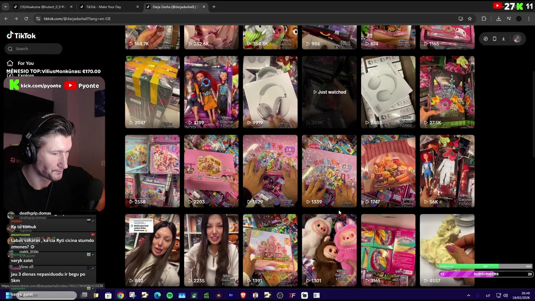Open Microsoft Edge from the taskbar
This screenshot has width=535, height=301.
pyautogui.click(x=157, y=296)
